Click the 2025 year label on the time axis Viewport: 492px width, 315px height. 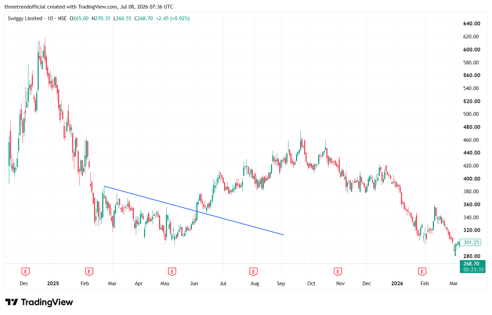53,283
